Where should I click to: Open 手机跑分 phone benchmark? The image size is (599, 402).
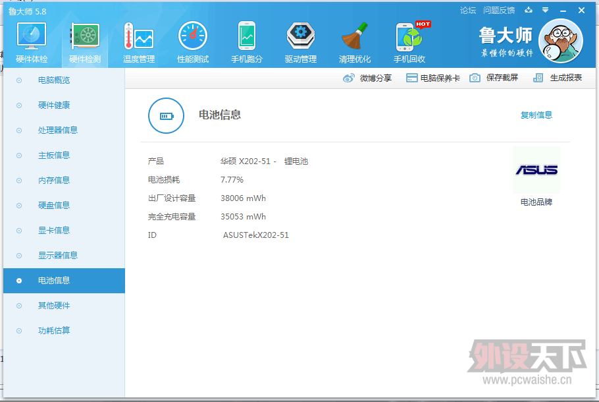coord(247,36)
